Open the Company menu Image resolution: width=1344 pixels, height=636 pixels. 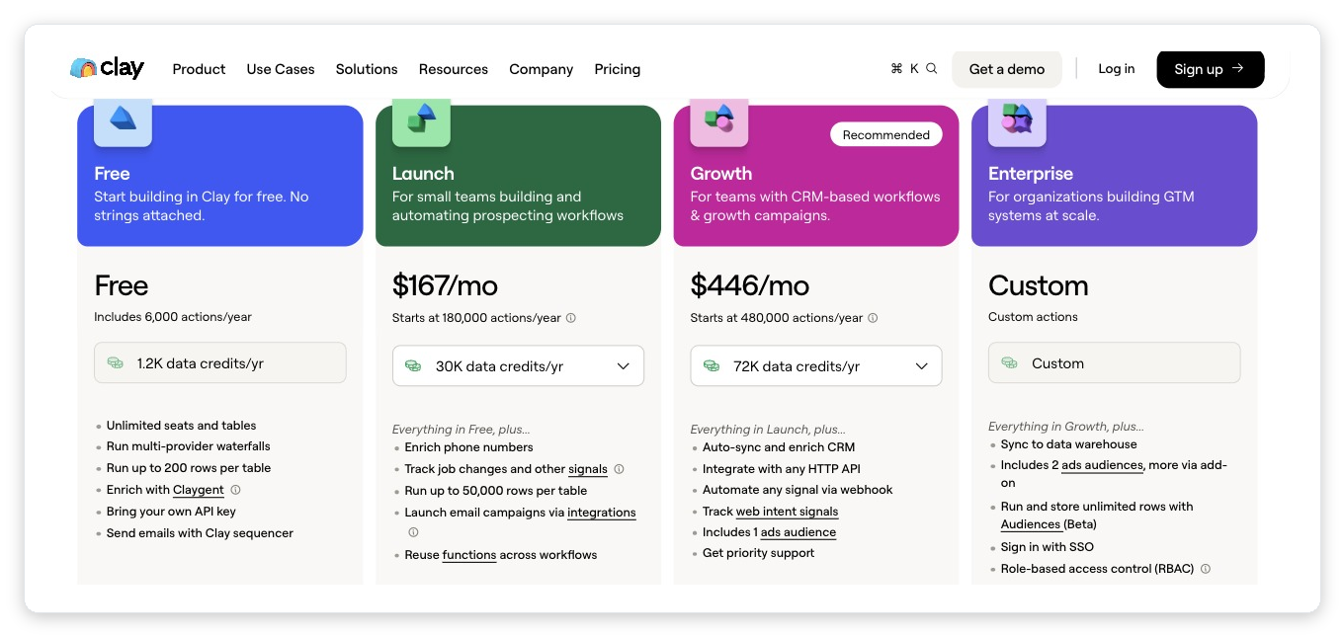(542, 69)
